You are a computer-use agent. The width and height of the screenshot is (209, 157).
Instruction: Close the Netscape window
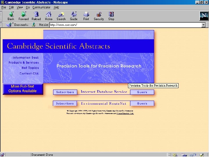coord(206,2)
